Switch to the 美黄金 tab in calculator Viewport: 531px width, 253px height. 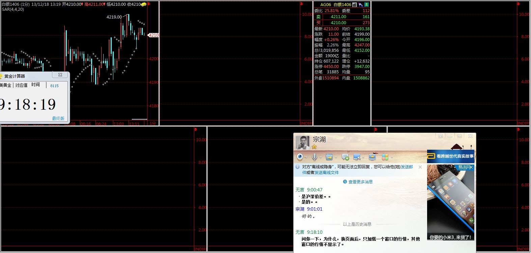[x=5, y=85]
